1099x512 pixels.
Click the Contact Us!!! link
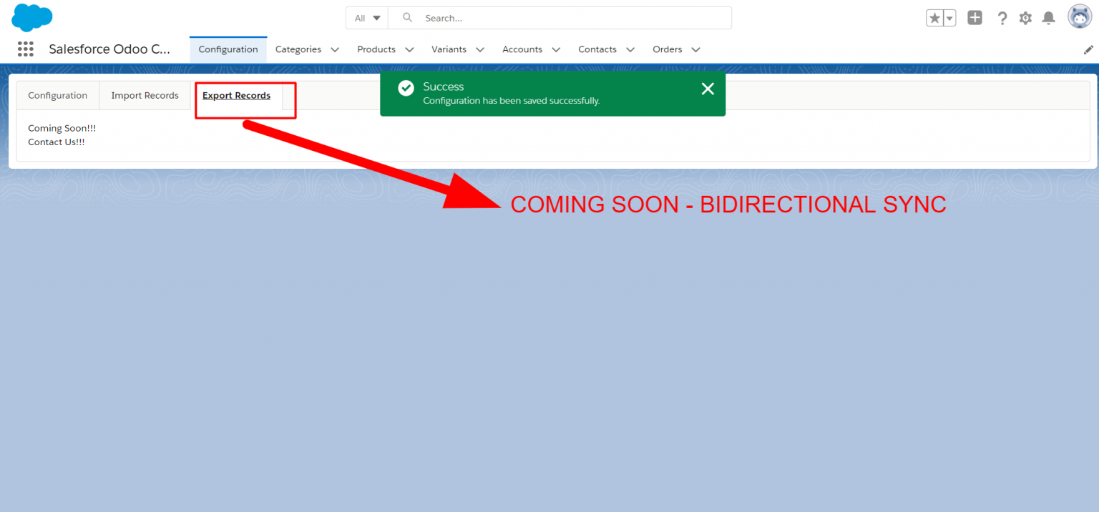(56, 142)
